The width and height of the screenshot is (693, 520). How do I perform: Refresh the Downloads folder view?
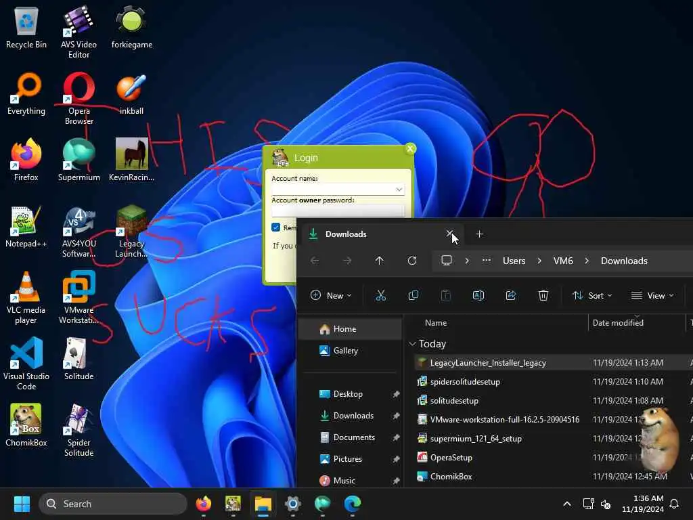pos(412,261)
